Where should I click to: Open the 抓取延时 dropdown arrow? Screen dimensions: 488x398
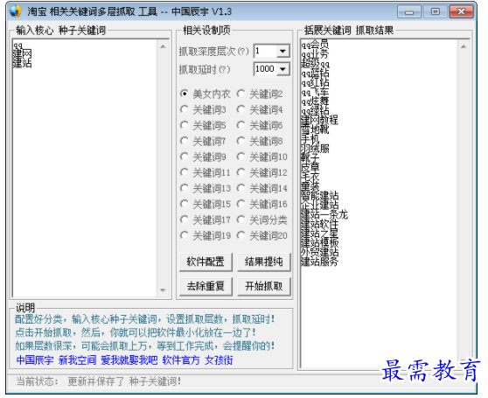click(x=282, y=69)
